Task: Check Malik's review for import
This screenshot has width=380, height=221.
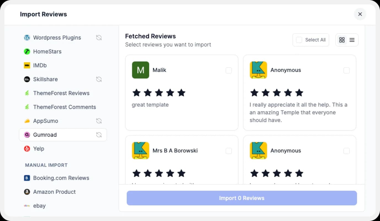Action: 229,71
